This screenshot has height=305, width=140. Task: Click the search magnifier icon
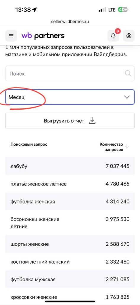point(128,73)
